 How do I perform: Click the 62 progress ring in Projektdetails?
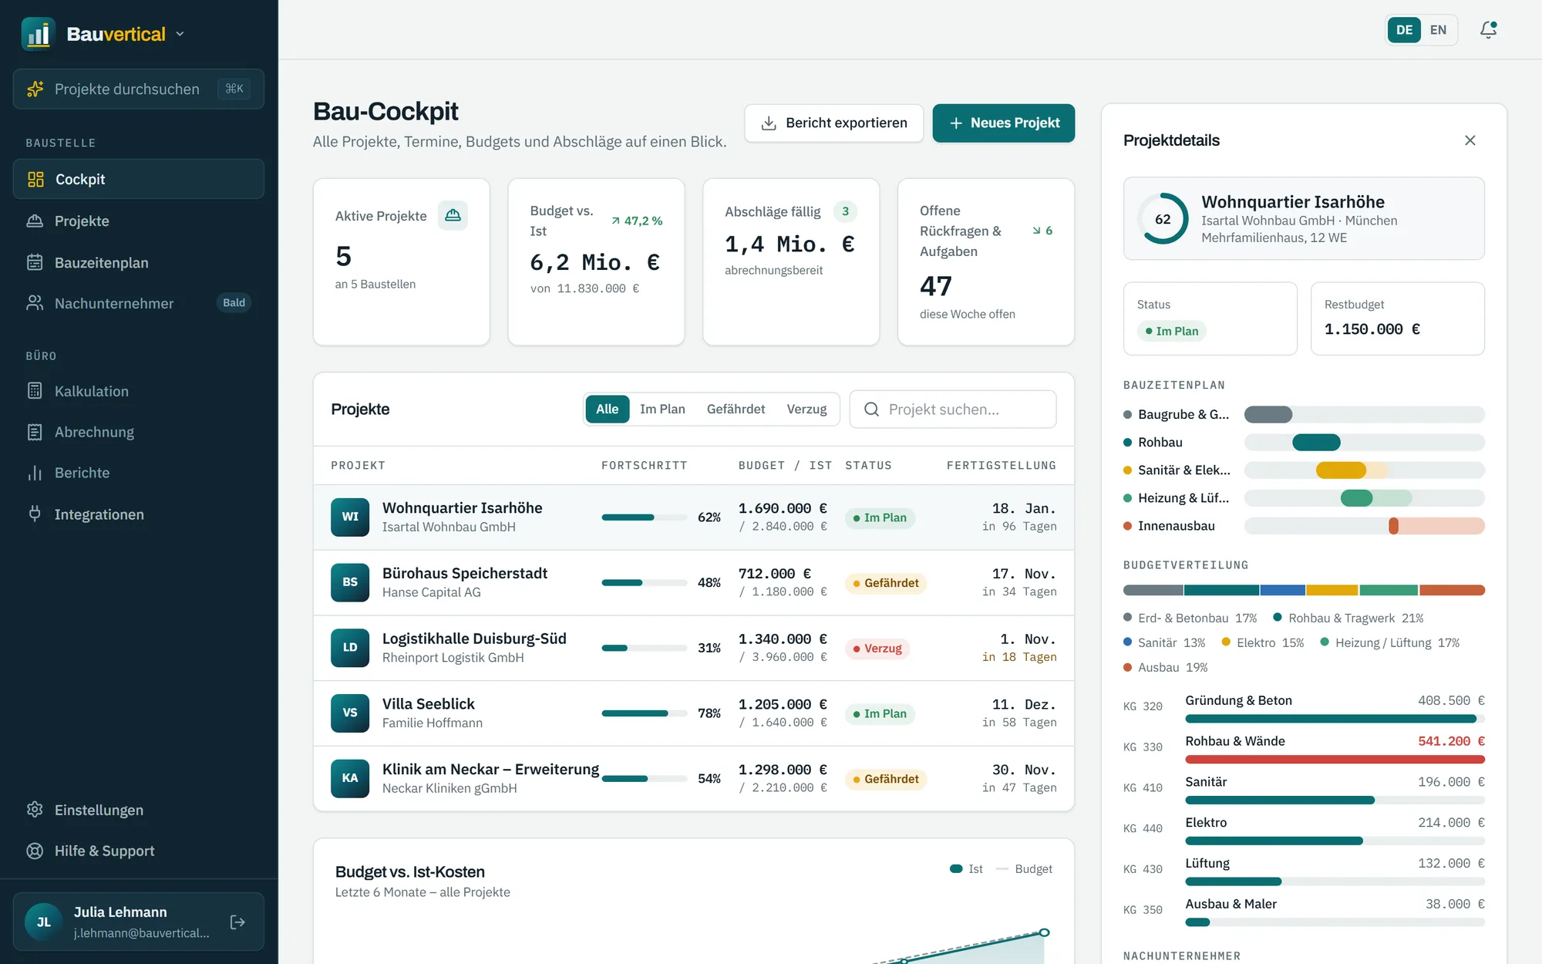1163,219
